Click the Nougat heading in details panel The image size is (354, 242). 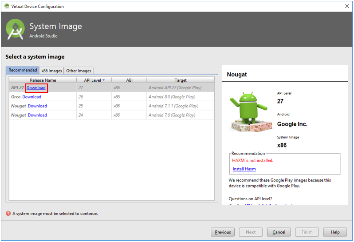click(237, 74)
